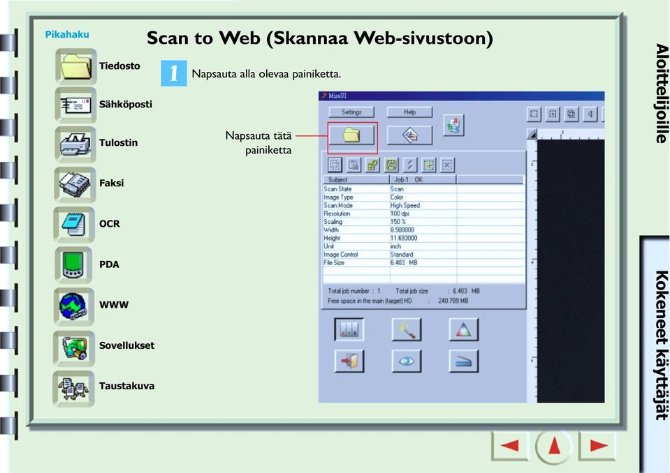Select the Tulostin printer shortcut icon
670x473 pixels.
[75, 144]
